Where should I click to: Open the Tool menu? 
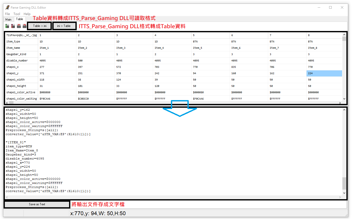[x=17, y=14]
